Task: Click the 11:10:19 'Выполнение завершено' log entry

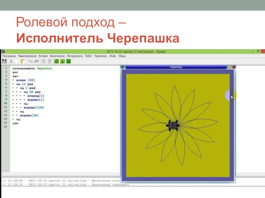Action: click(66, 184)
